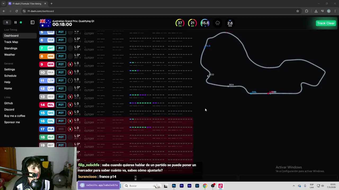Reload the browser page
The image size is (339, 190).
coord(16,11)
